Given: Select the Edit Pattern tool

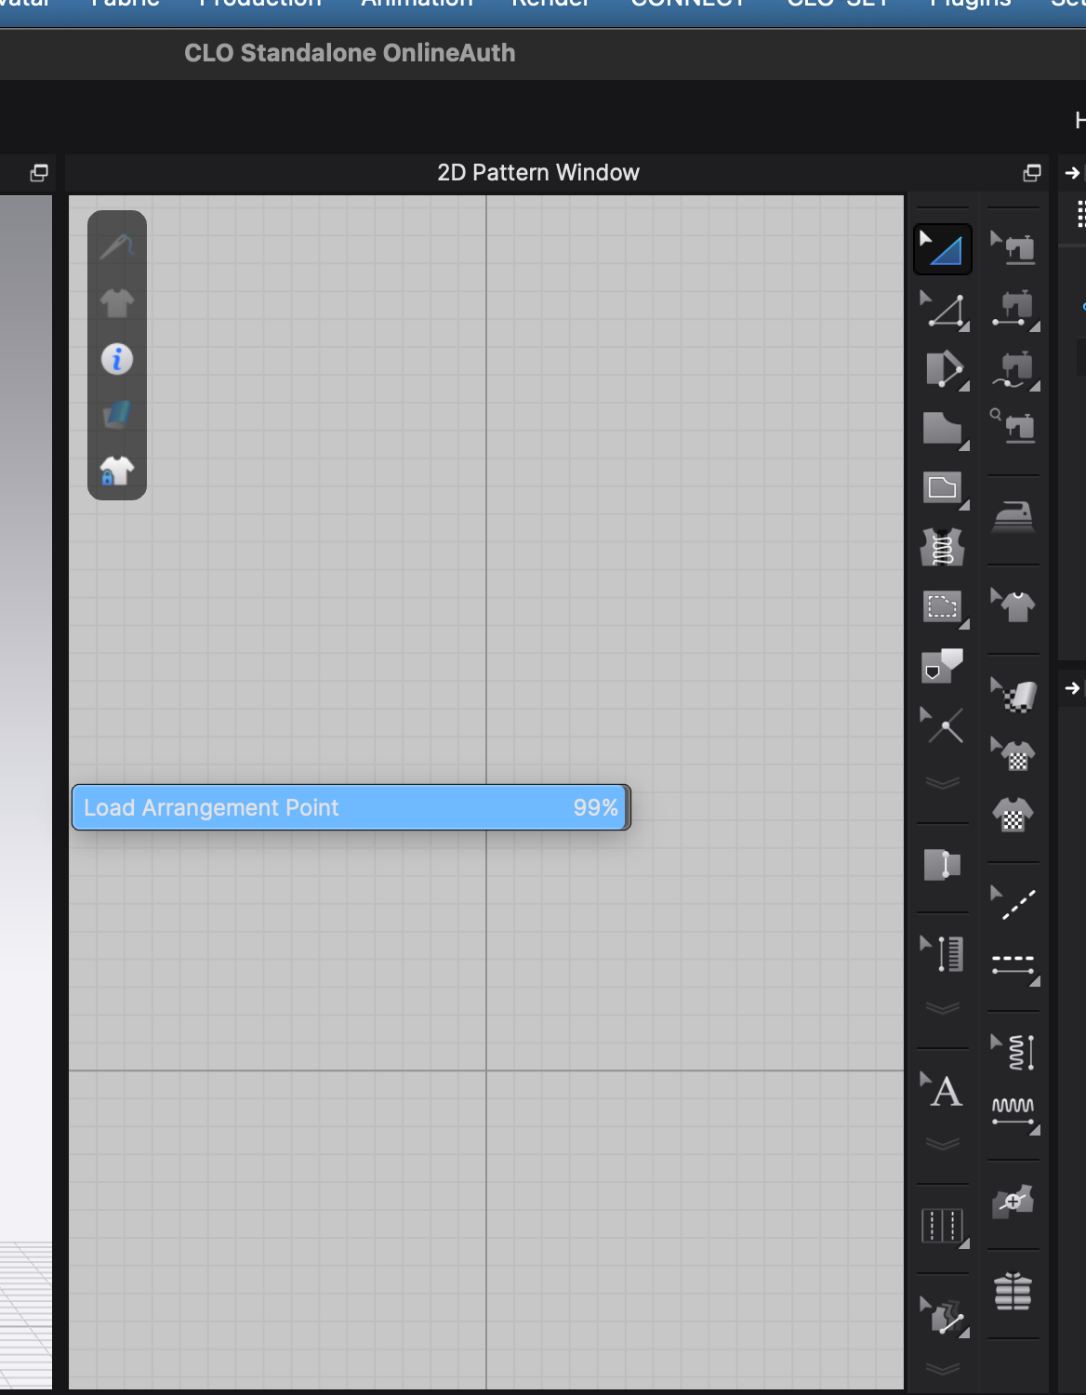Looking at the screenshot, I should click(943, 310).
